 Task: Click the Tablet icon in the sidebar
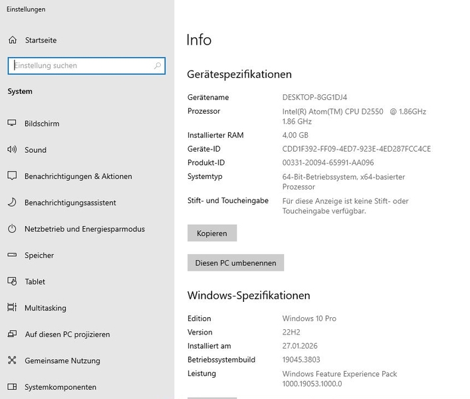tap(12, 282)
